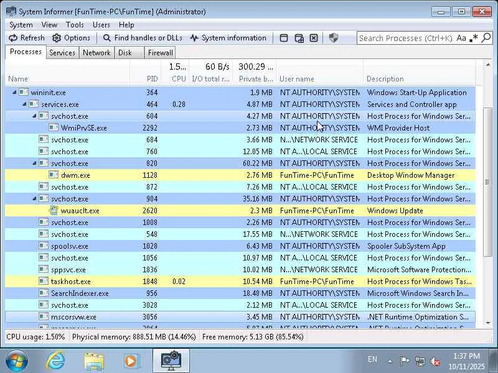Click the WmiPrvSE.exe process icon
Viewport: 498px width, 373px height.
54,127
